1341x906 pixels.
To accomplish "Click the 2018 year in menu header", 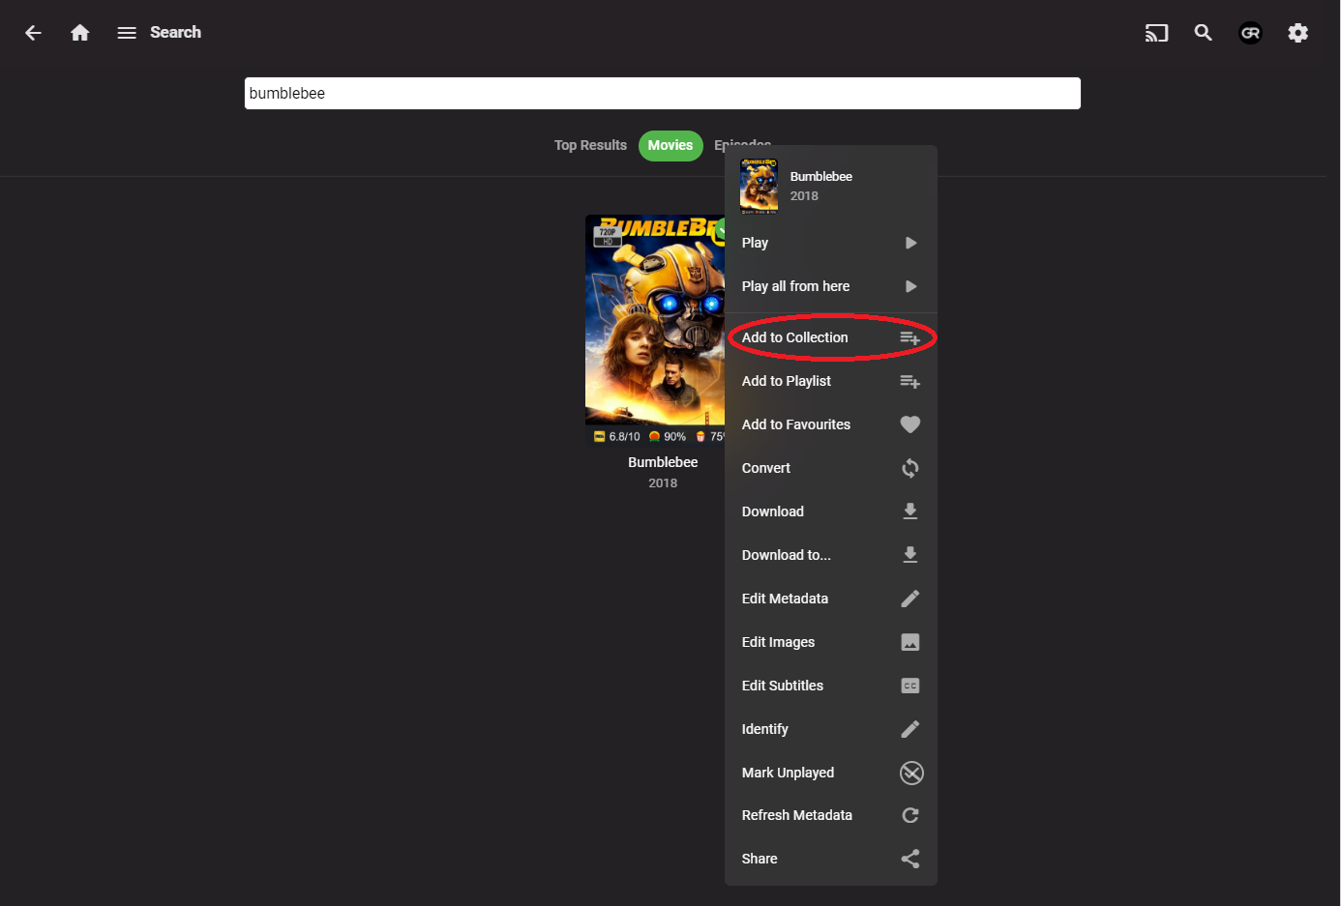I will [804, 196].
